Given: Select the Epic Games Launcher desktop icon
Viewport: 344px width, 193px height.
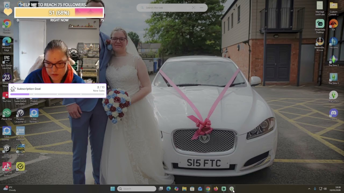Looking at the screenshot, I should click(x=7, y=62).
